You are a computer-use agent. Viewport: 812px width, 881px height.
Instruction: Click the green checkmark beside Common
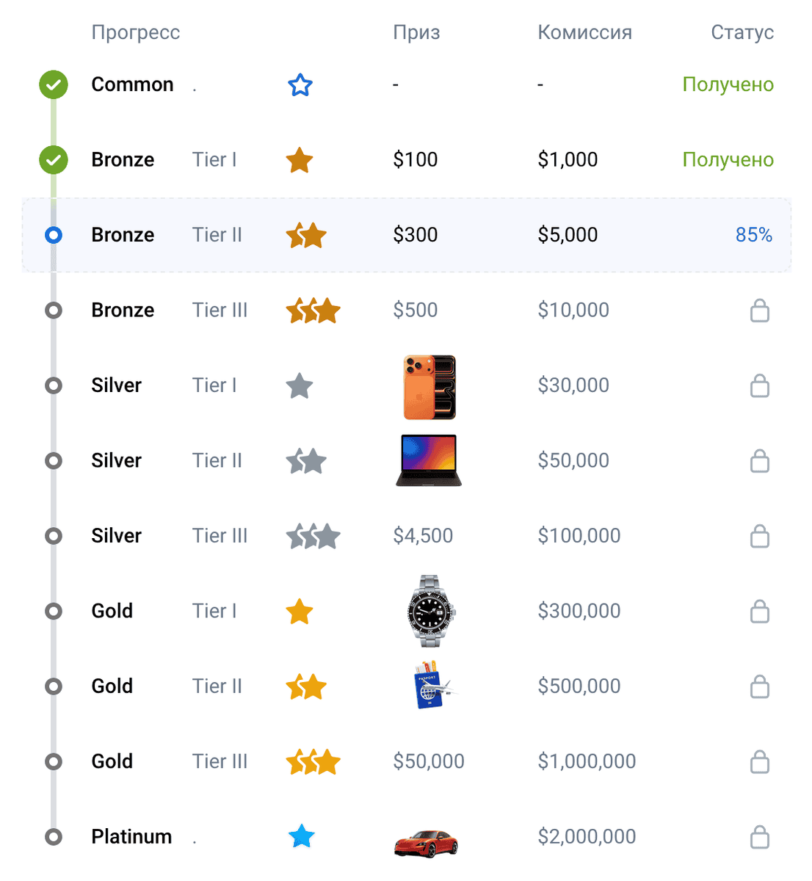coord(54,84)
